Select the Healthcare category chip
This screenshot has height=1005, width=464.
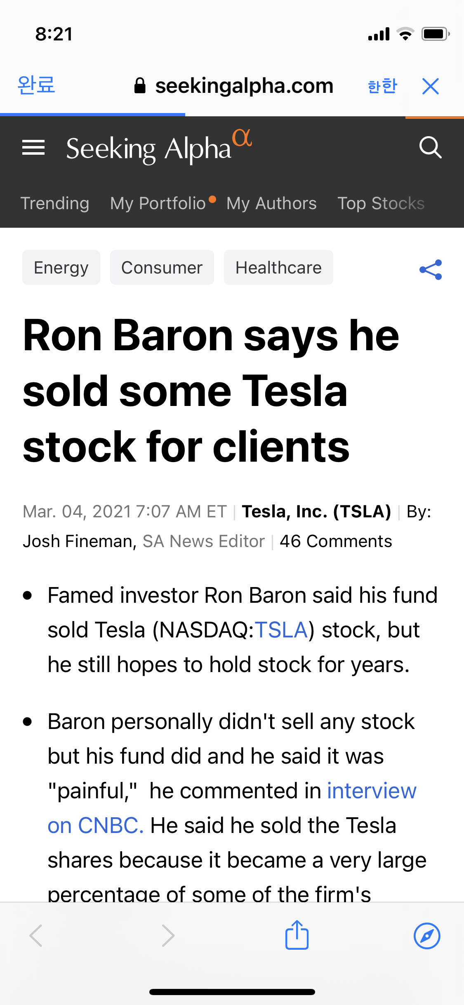[278, 268]
